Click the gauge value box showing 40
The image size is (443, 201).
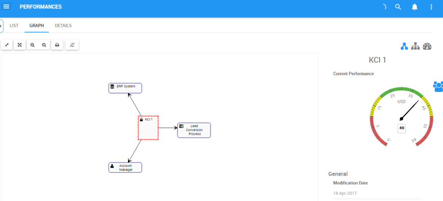(x=401, y=128)
